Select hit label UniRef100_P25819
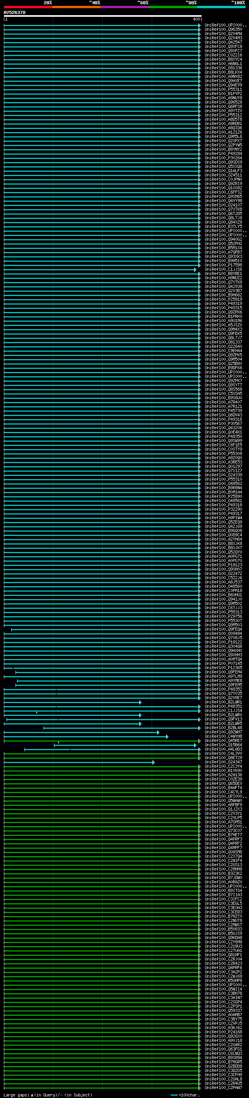This screenshot has width=249, height=1098. tap(223, 299)
